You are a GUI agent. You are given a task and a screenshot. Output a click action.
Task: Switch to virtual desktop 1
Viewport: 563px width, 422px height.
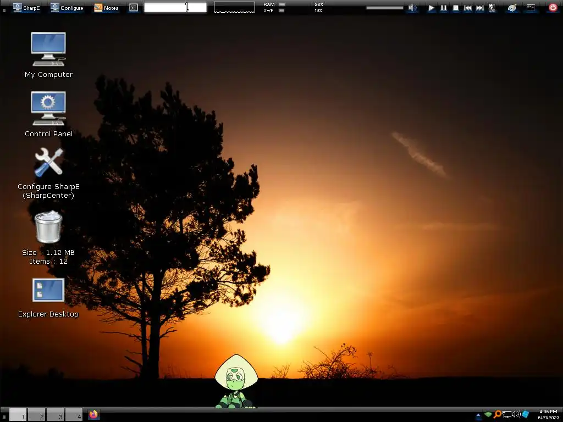coord(18,414)
